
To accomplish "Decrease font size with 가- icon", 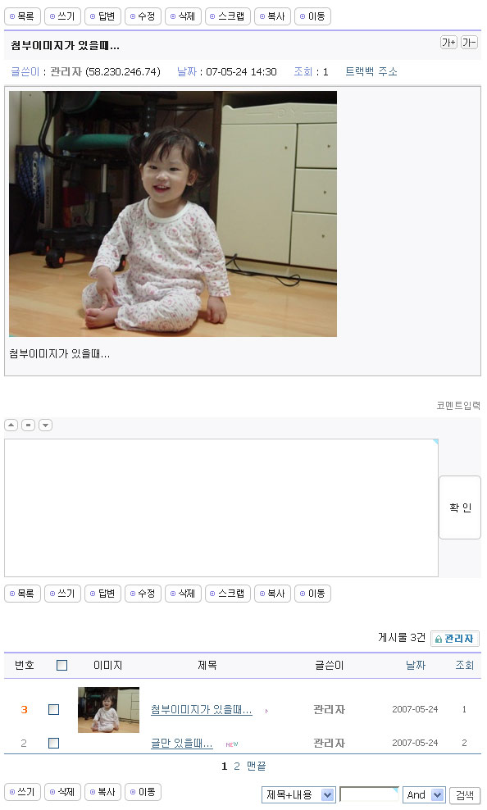I will coord(469,43).
